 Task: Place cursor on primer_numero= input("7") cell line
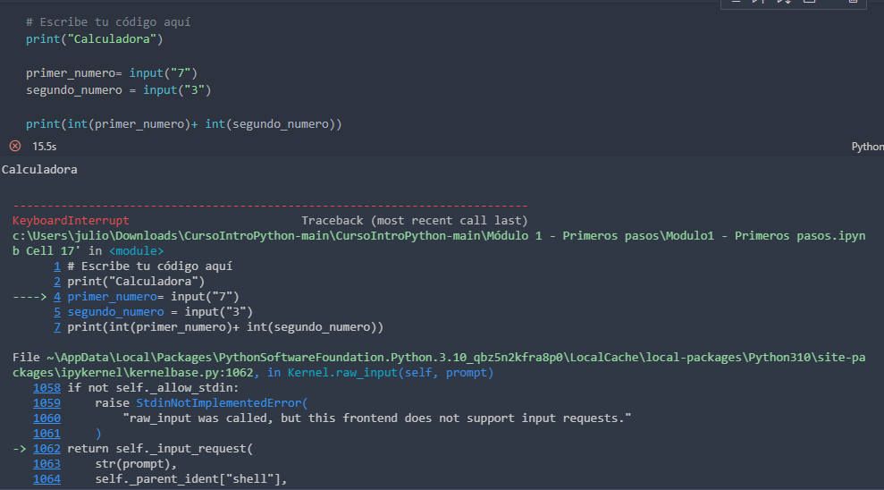(112, 73)
